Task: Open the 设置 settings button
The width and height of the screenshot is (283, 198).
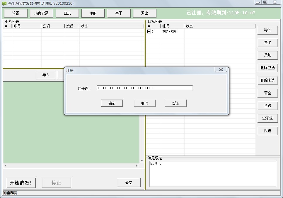Action: [16, 13]
